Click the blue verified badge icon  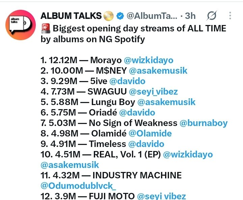pyautogui.click(x=120, y=16)
